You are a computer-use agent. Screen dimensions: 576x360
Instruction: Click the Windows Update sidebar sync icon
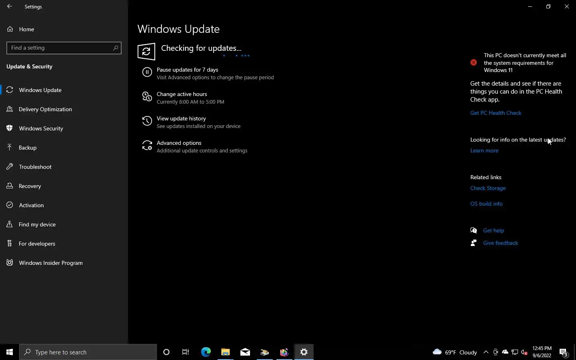(10, 90)
